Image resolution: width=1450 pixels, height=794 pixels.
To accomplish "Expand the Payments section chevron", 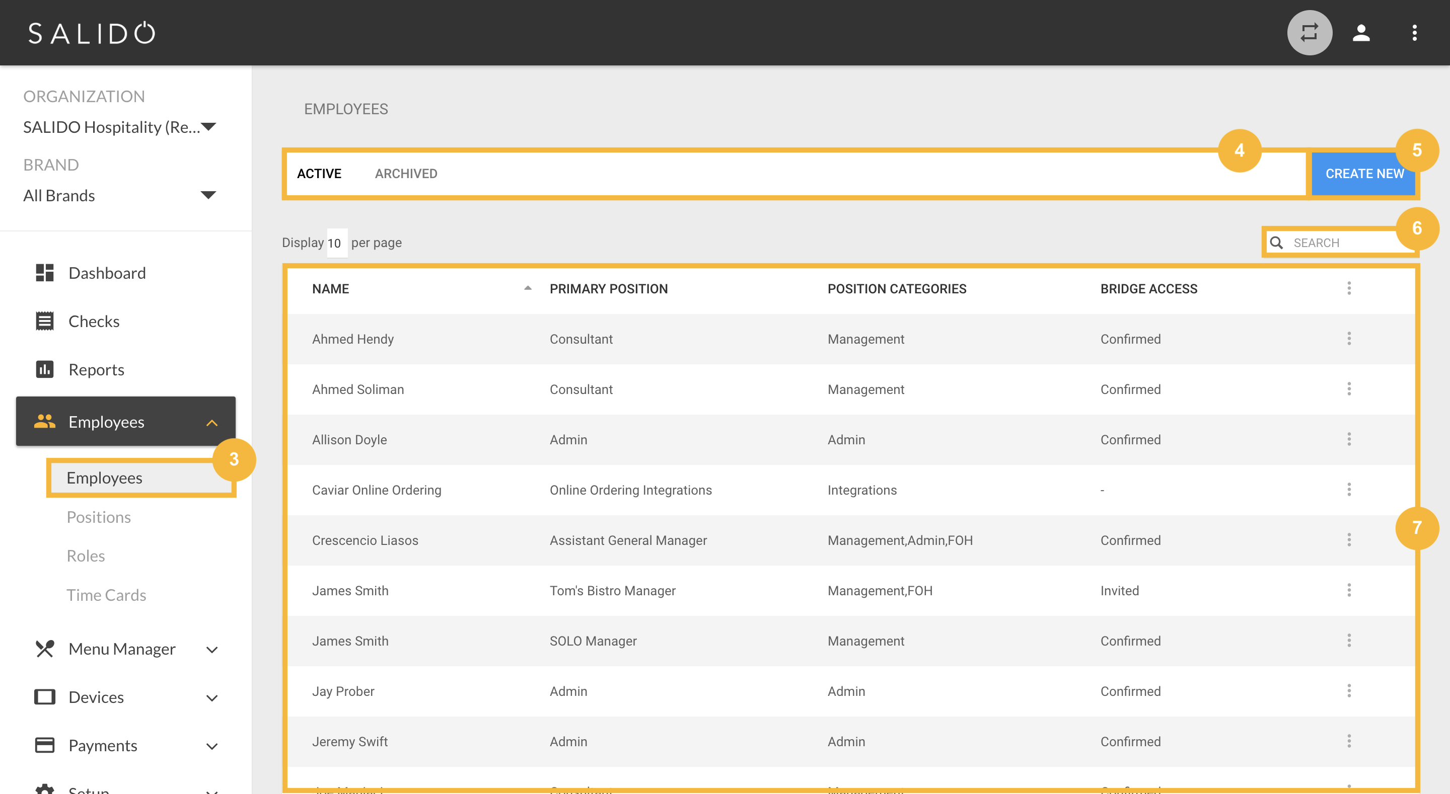I will [211, 746].
